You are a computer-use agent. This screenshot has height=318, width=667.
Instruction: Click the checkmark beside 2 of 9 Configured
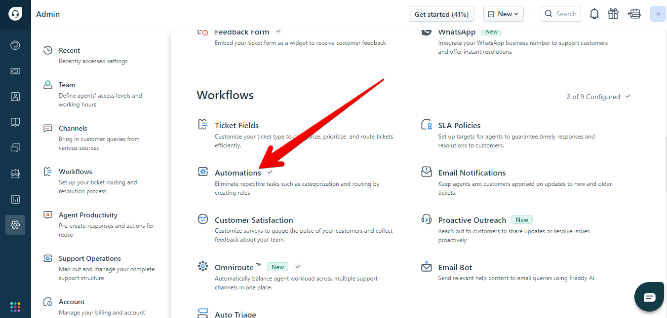[628, 96]
